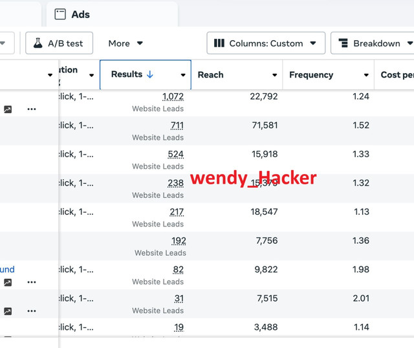Open the Reach column options arrow
The image size is (414, 348).
click(x=274, y=75)
